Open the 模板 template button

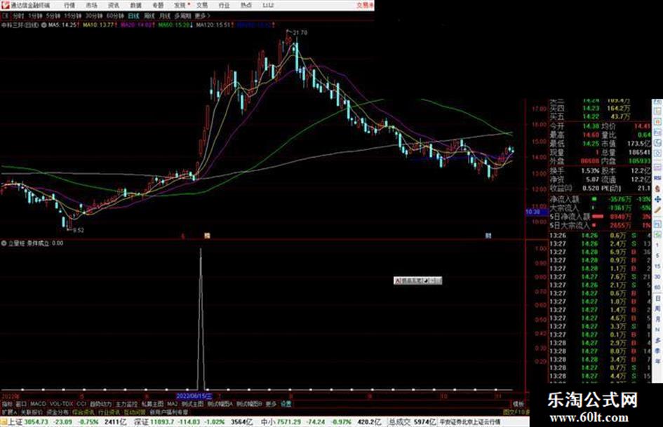click(518, 404)
